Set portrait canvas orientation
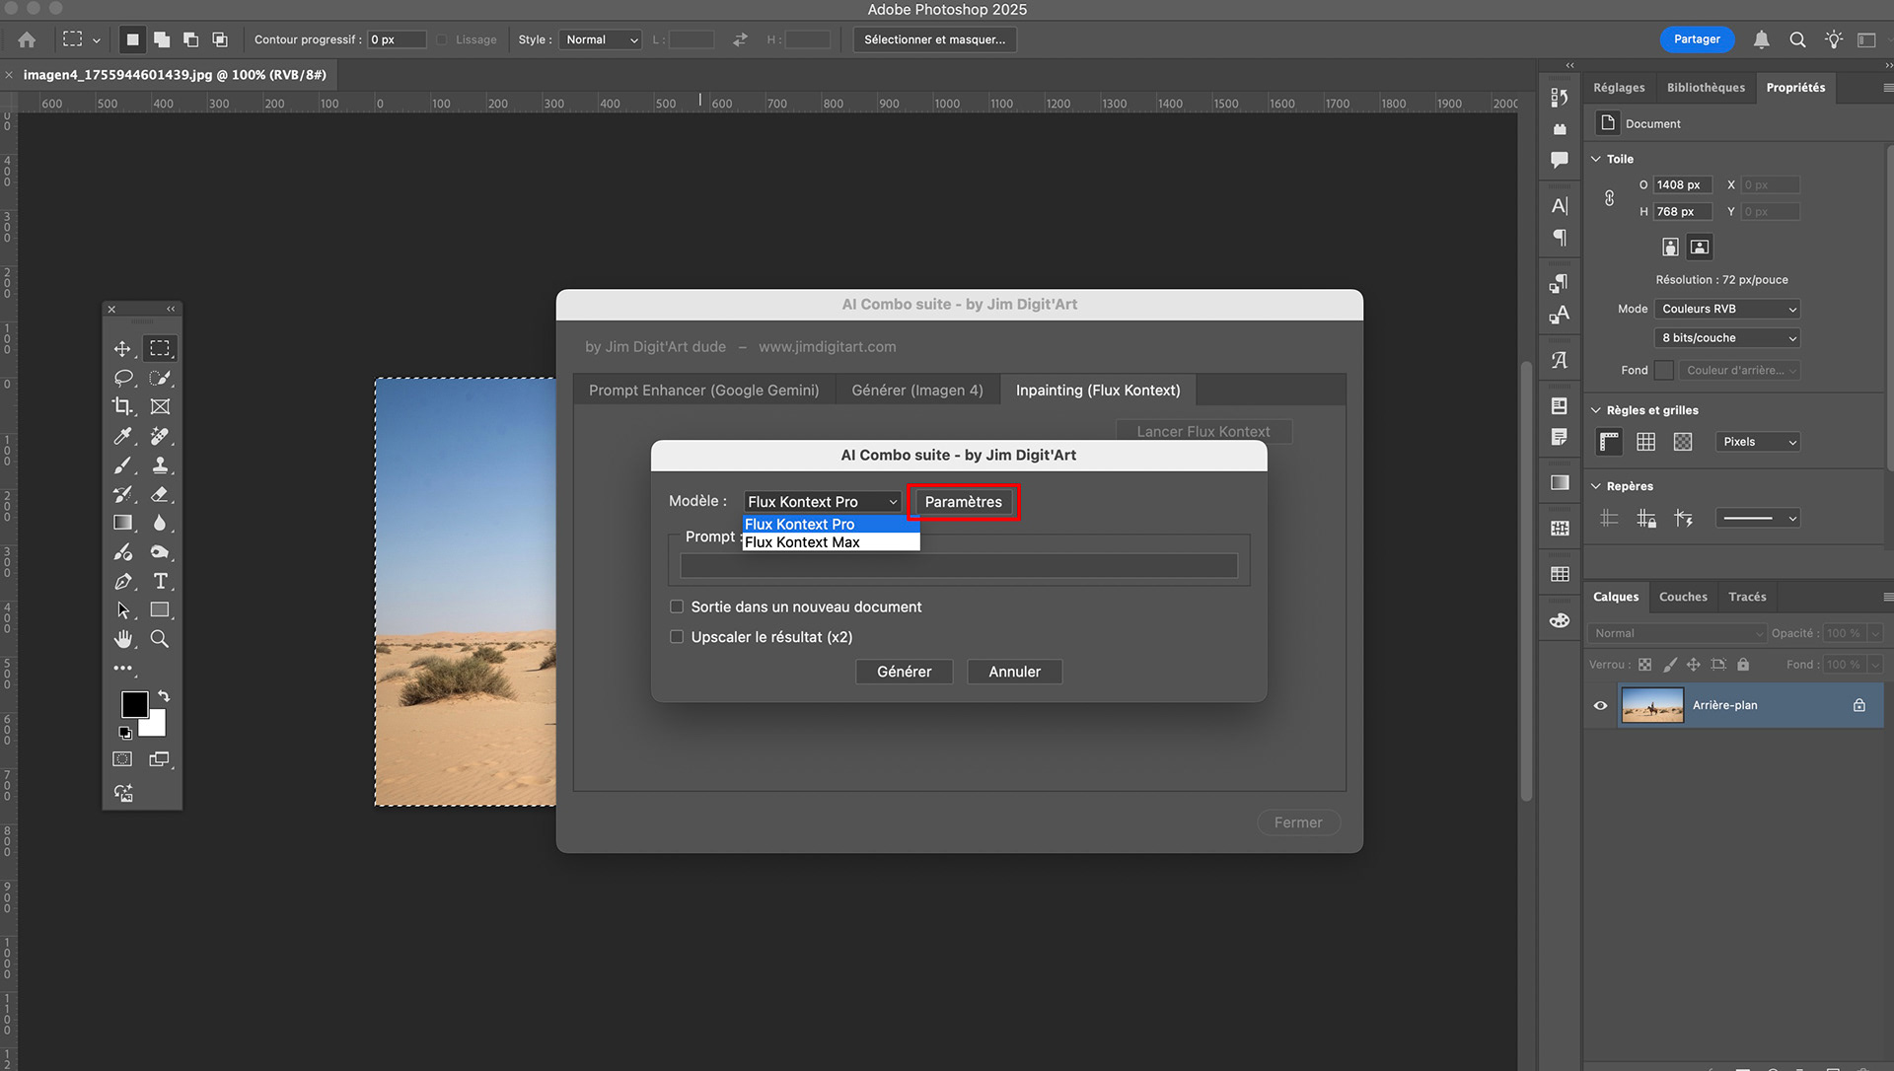This screenshot has width=1894, height=1071. coord(1670,247)
